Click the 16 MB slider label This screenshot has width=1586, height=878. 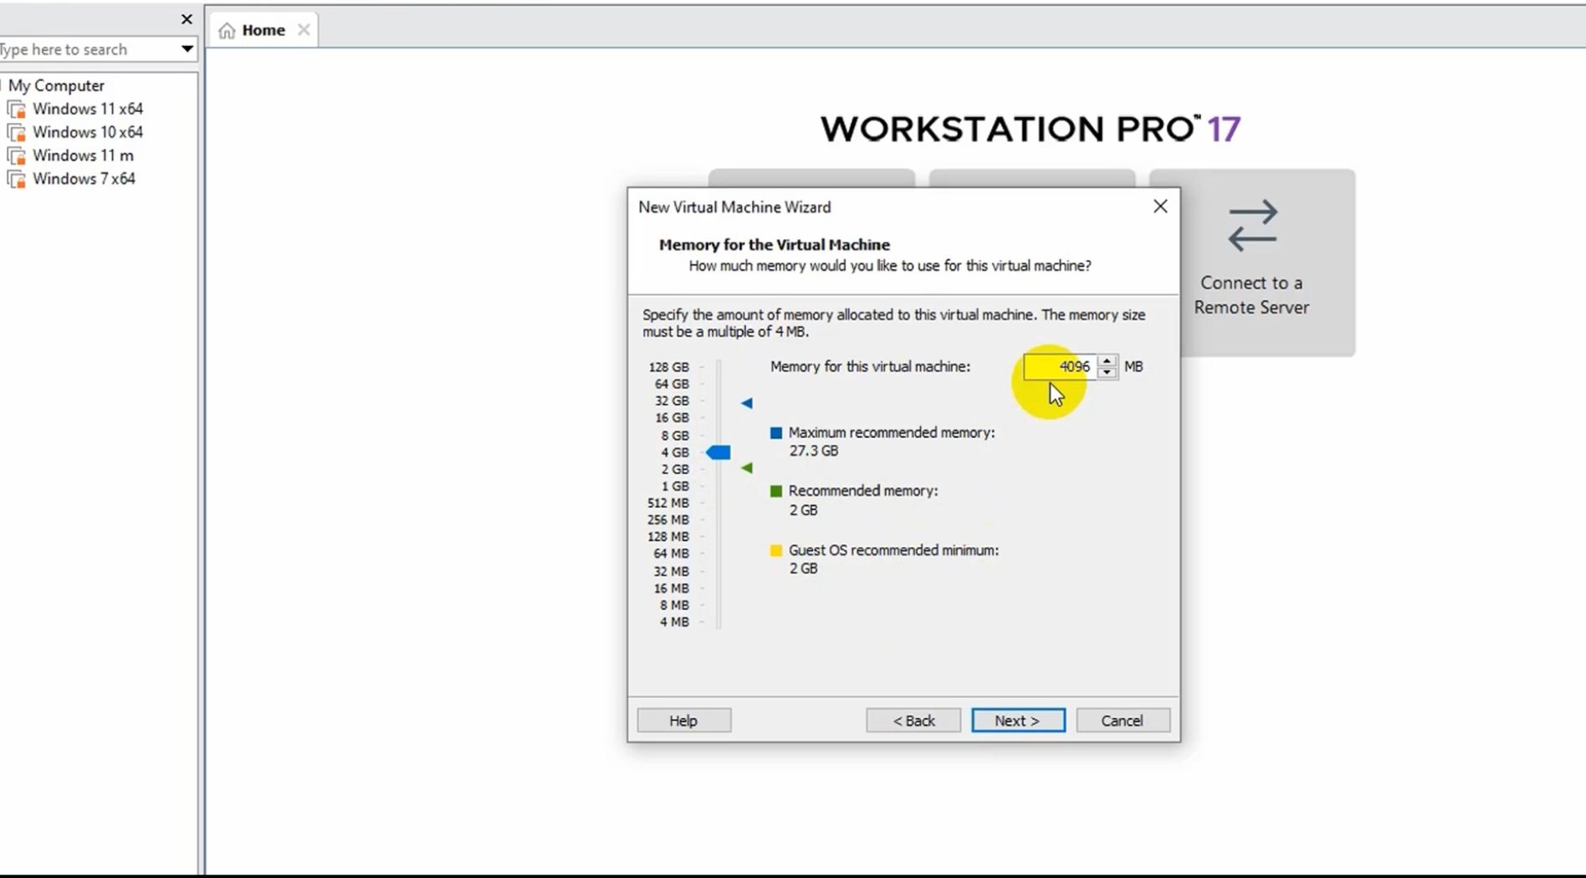coord(671,588)
